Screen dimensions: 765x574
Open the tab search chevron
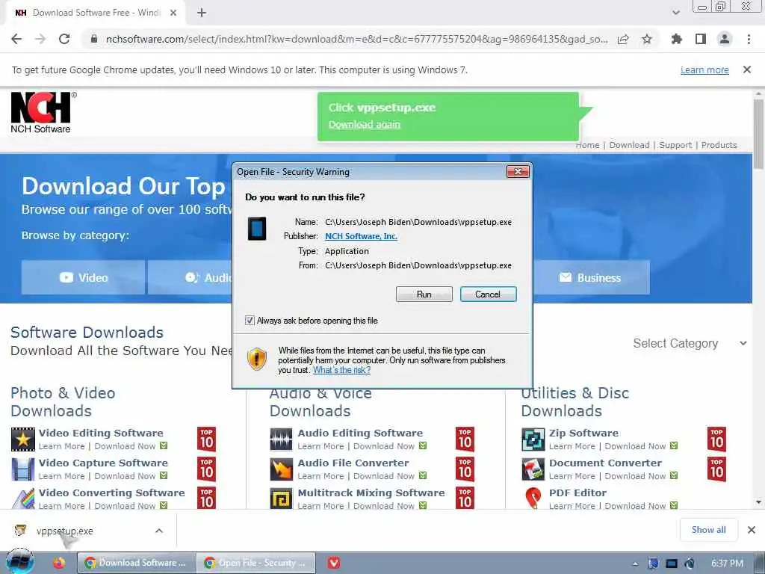[x=675, y=13]
